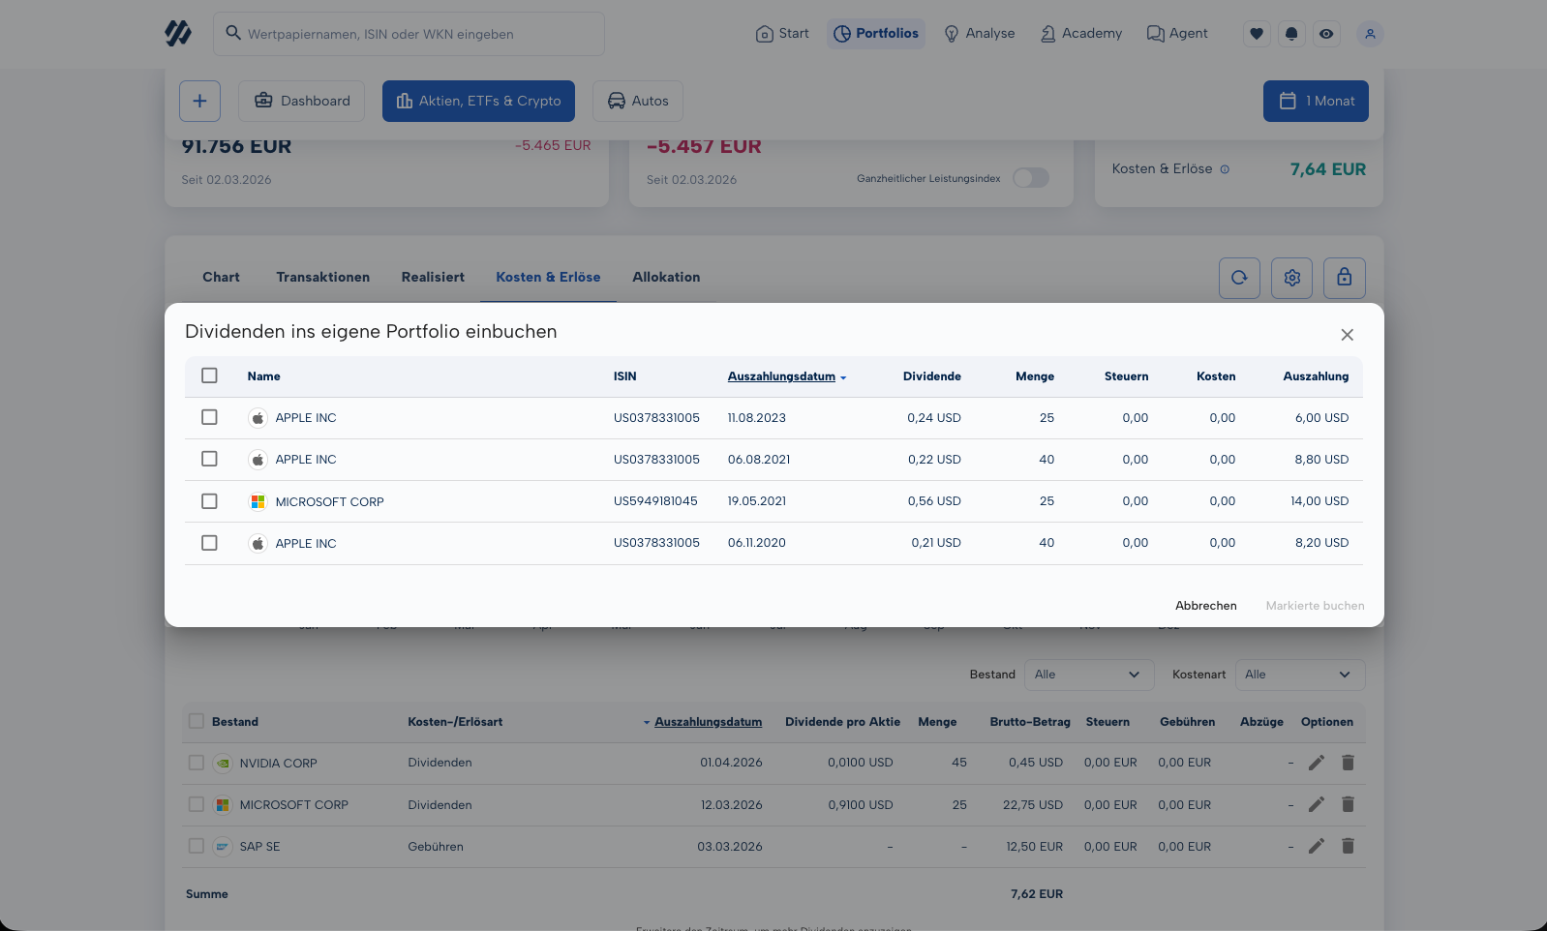This screenshot has width=1547, height=931.
Task: Open the Bestand filter dropdown
Action: coord(1089,675)
